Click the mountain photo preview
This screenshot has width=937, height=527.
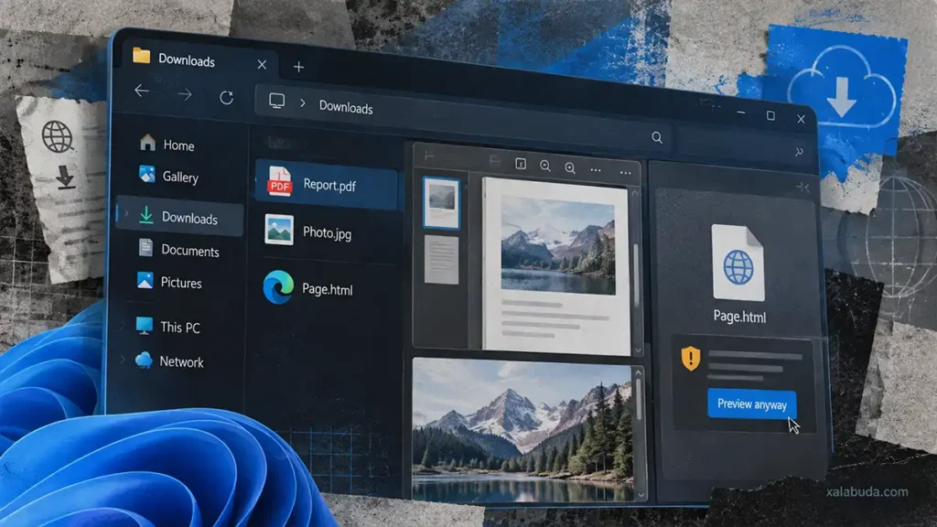(x=522, y=428)
